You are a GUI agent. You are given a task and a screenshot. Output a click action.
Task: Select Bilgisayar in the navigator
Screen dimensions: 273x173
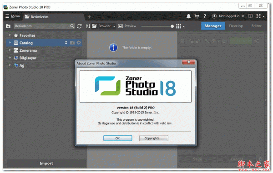click(x=28, y=58)
